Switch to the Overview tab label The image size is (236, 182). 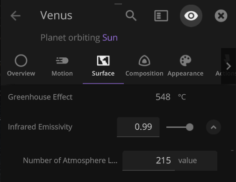click(21, 73)
